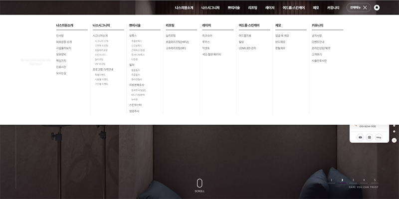Click 필러 link under 쁘띠시술
The width and height of the screenshot is (399, 199).
click(x=132, y=65)
